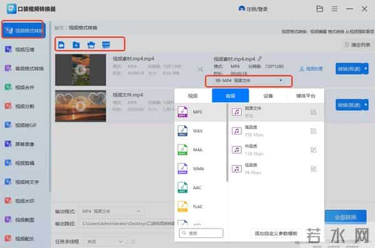This screenshot has width=375, height=248.
Task: Choose the 96 Kbps quality preset
Action: pos(276,169)
